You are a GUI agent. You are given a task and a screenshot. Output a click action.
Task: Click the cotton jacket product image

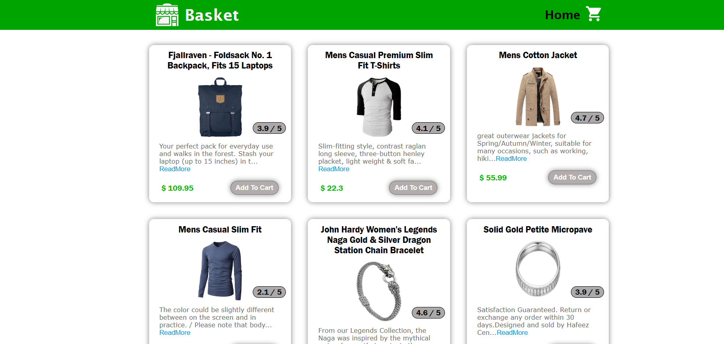coord(538,97)
